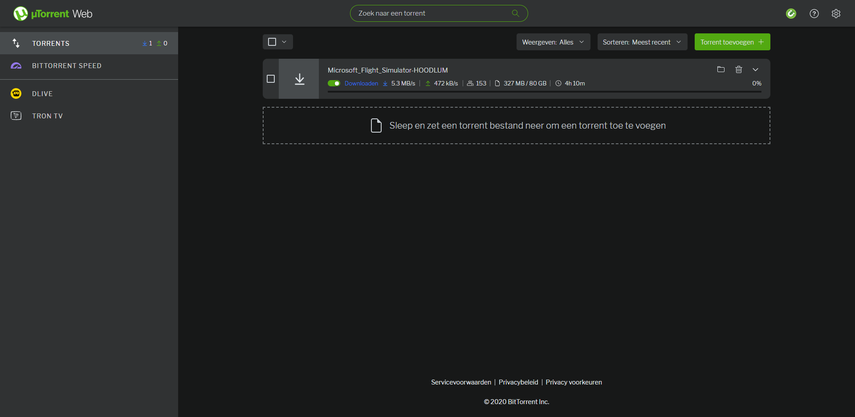Go to BitTorrent Speed in sidebar
The height and width of the screenshot is (417, 855).
(67, 66)
